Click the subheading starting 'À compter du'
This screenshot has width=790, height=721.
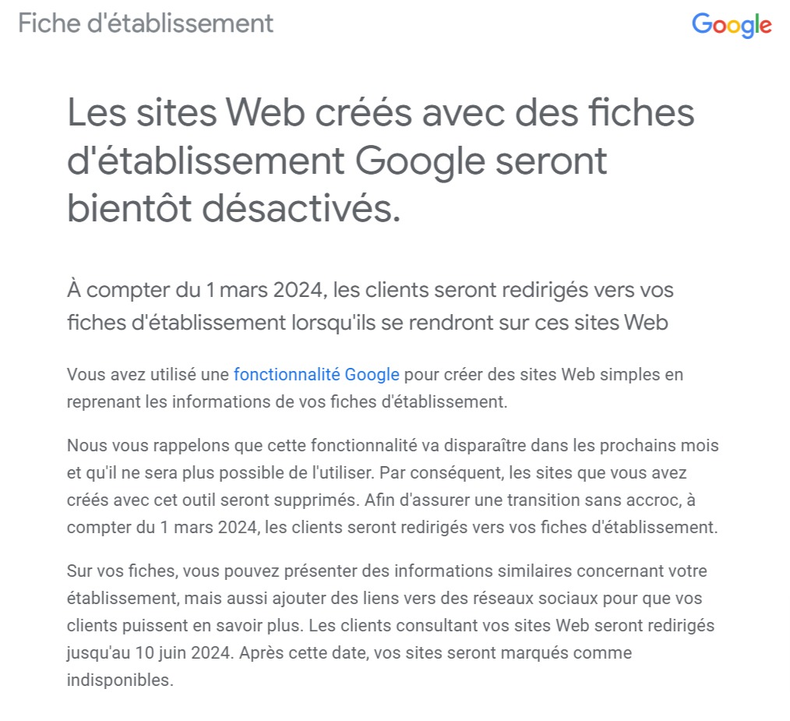370,306
